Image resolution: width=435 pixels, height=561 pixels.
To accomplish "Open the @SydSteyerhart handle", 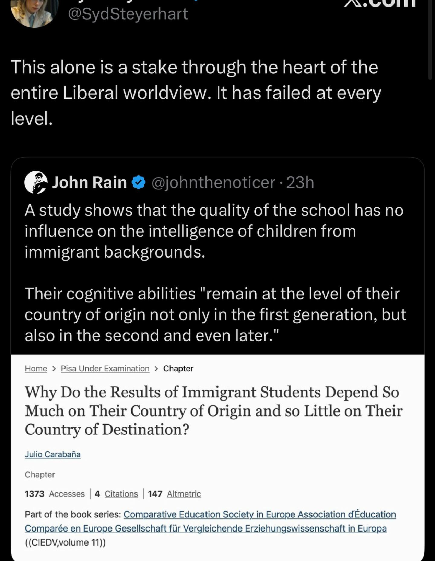I will [x=128, y=14].
